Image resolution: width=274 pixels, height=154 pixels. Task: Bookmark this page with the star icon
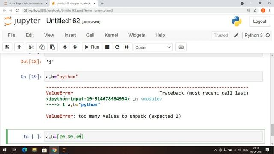(255, 10)
